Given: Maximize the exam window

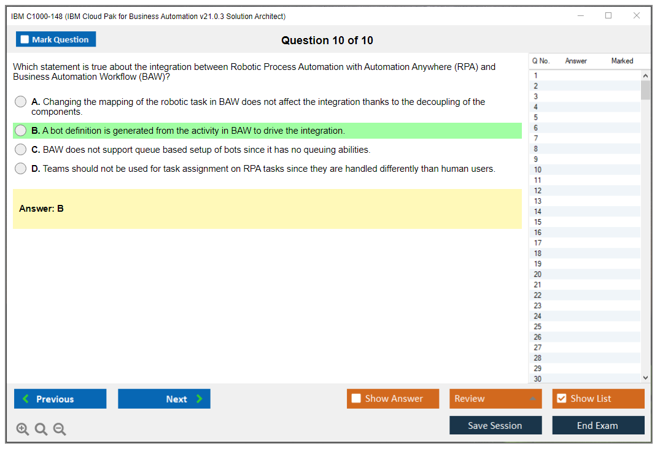Looking at the screenshot, I should click(608, 16).
